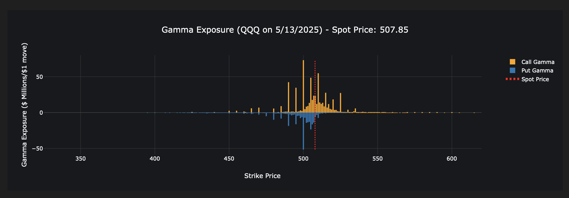569x198 pixels.
Task: Click the call gamma bar at strike 520
Action: [333, 106]
